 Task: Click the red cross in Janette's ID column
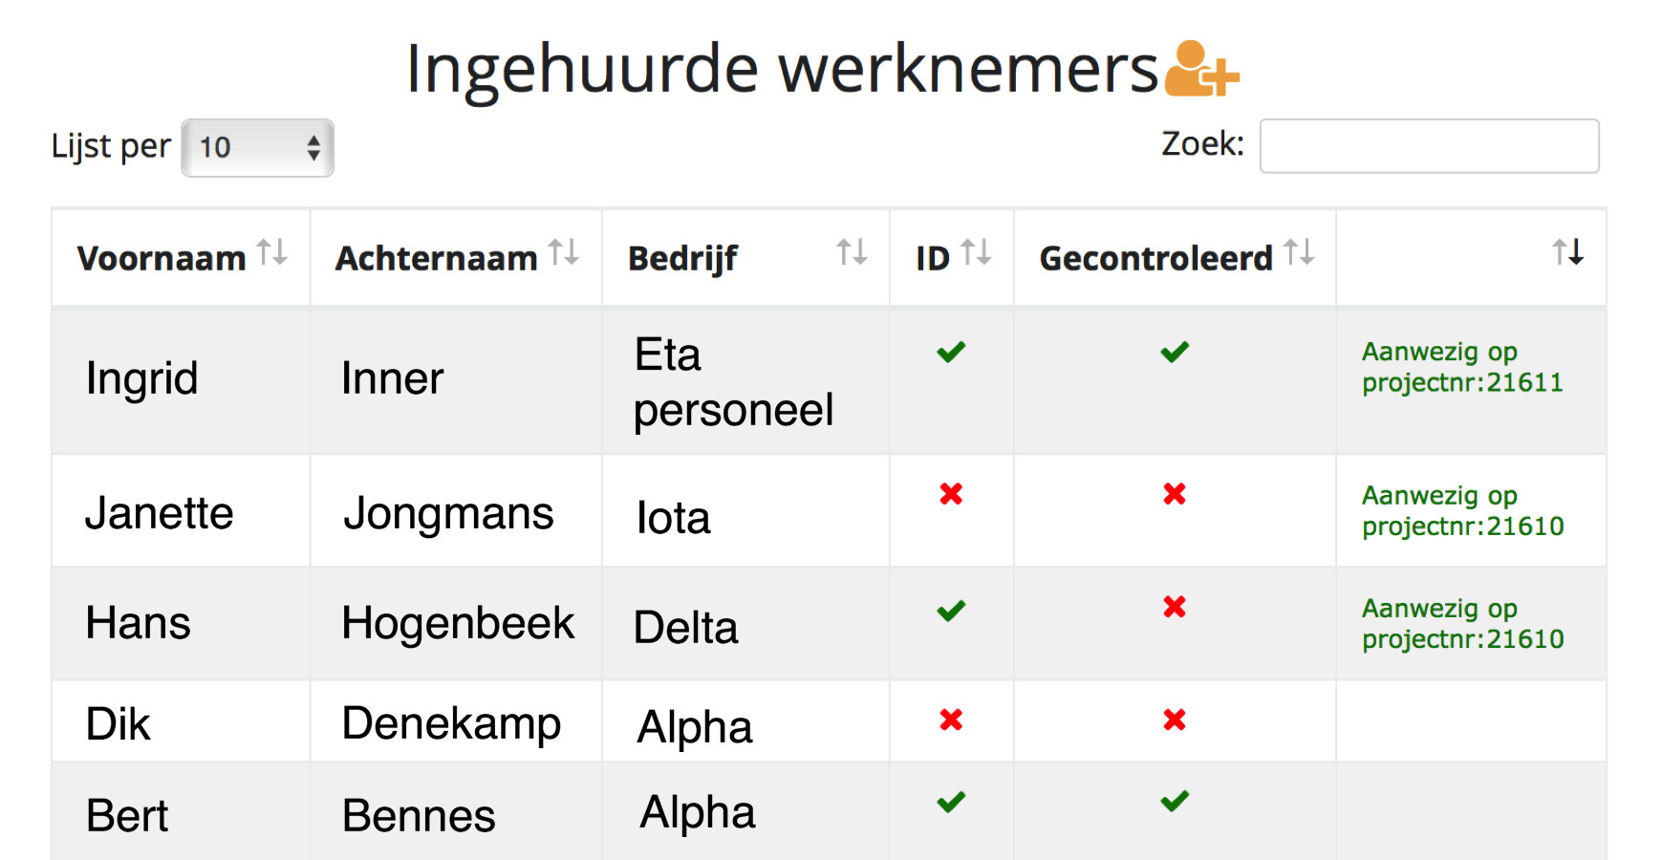coord(950,495)
